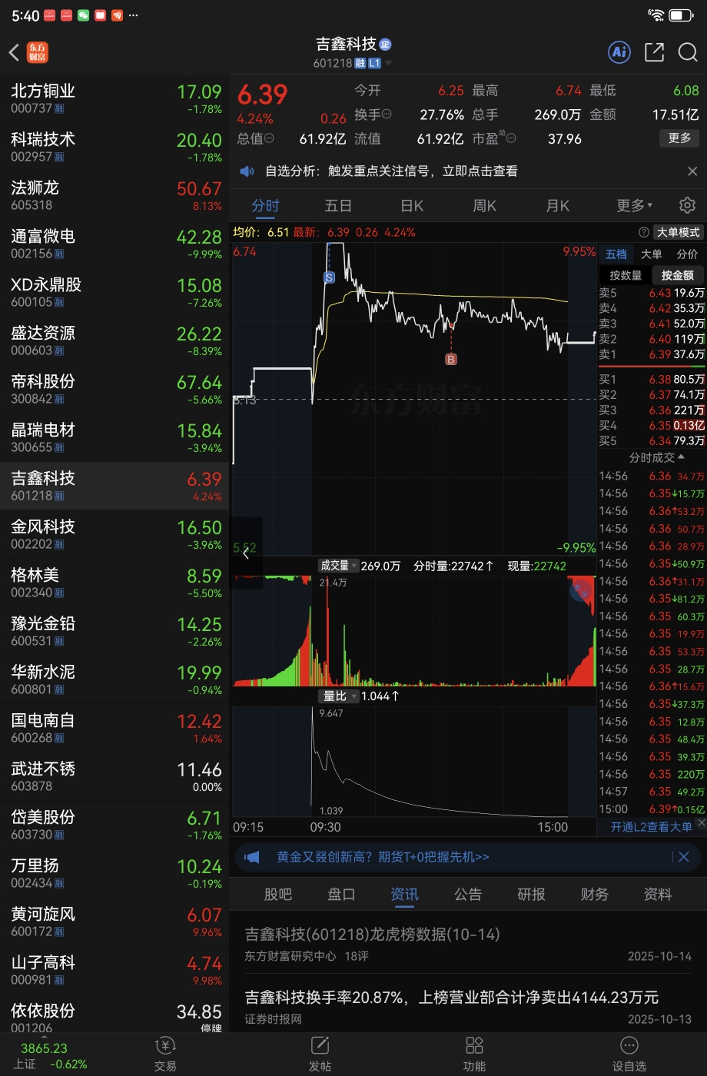
Task: Select 金风科技 in the watchlist
Action: pyautogui.click(x=115, y=534)
